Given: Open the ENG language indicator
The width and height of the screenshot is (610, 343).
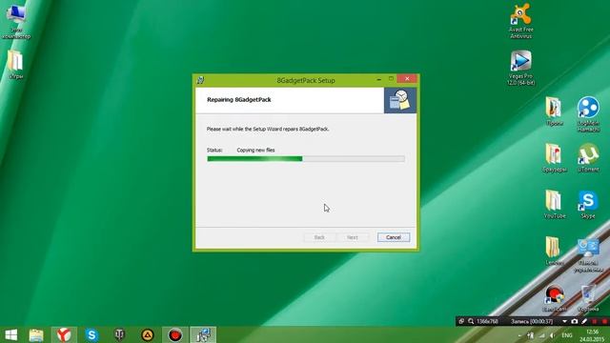Looking at the screenshot, I should 567,335.
